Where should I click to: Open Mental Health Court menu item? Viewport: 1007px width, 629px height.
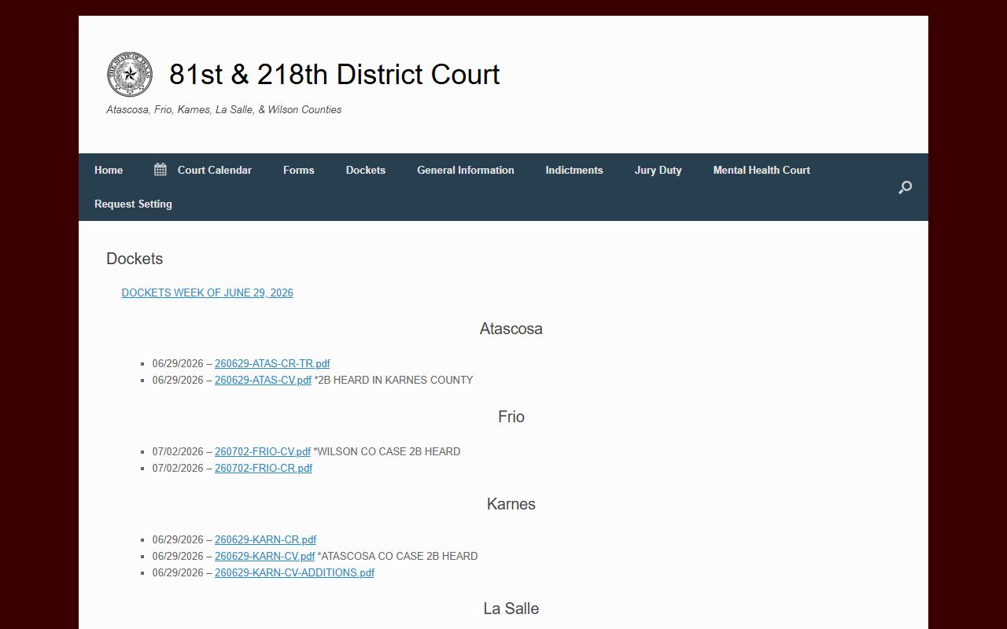762,170
